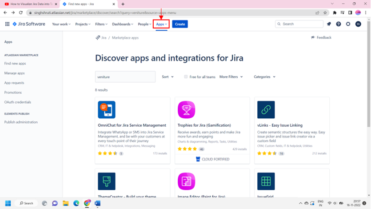Viewport: 371px width, 209px height.
Task: Click '212 installs' text
Action: point(319,153)
